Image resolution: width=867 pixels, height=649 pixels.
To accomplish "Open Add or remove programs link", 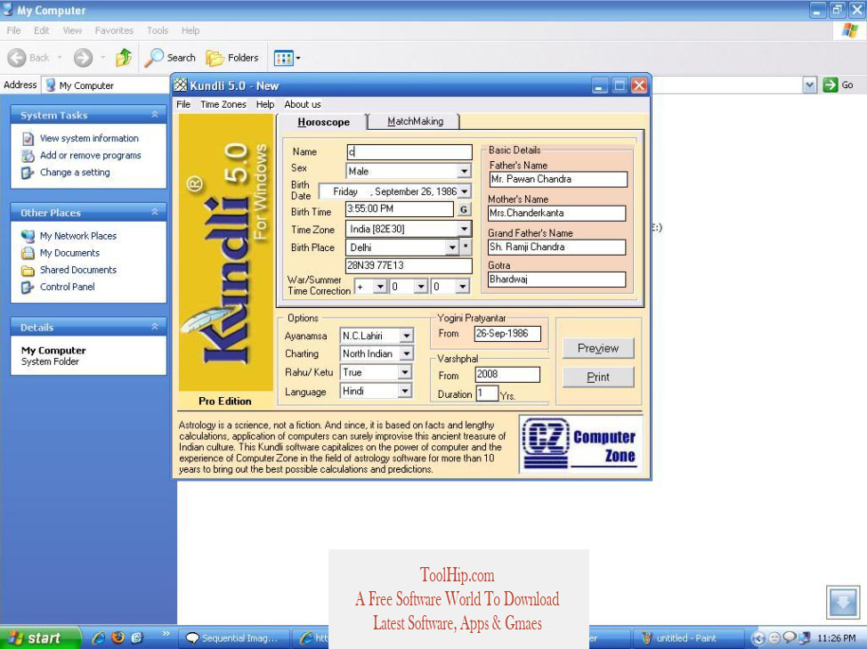I will pos(90,155).
